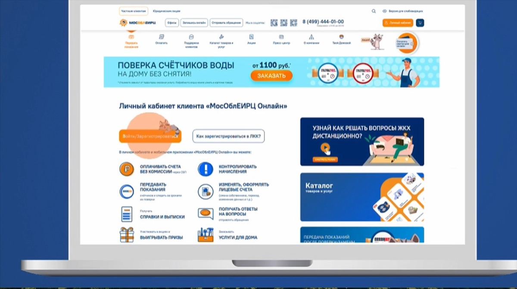Click the third QR code social icon
Viewport: 517px width, 289px height.
pyautogui.click(x=294, y=23)
